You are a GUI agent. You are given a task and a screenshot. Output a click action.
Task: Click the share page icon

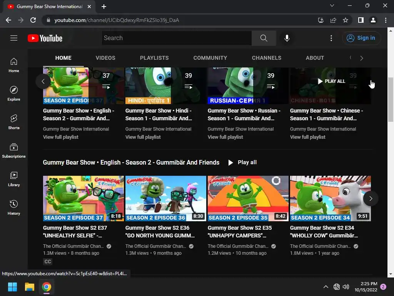click(333, 20)
